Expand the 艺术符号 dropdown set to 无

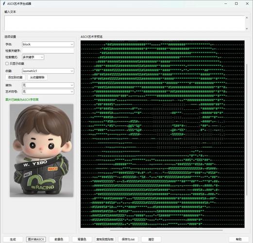pyautogui.click(x=48, y=91)
